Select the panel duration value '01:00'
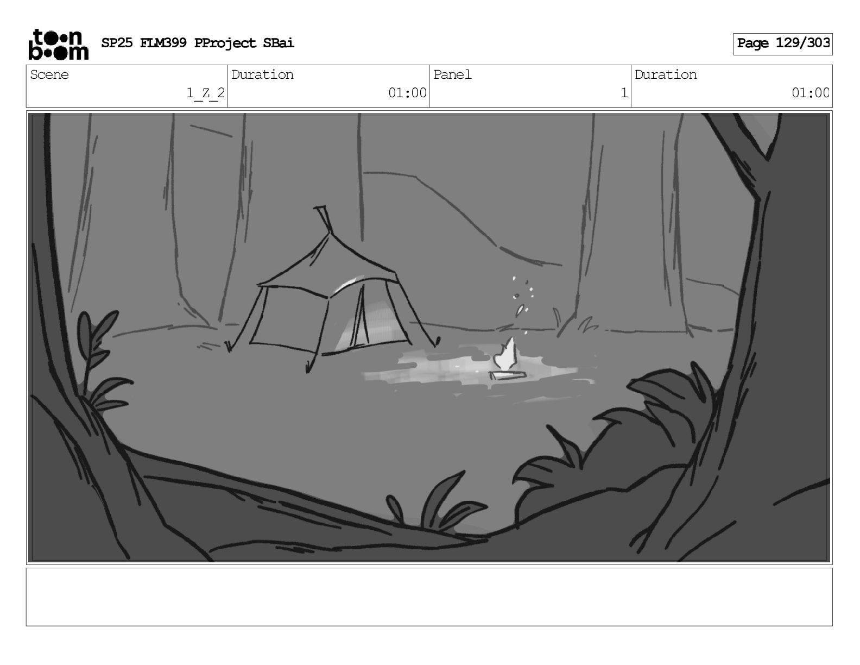Image resolution: width=860 pixels, height=665 pixels. click(x=811, y=93)
